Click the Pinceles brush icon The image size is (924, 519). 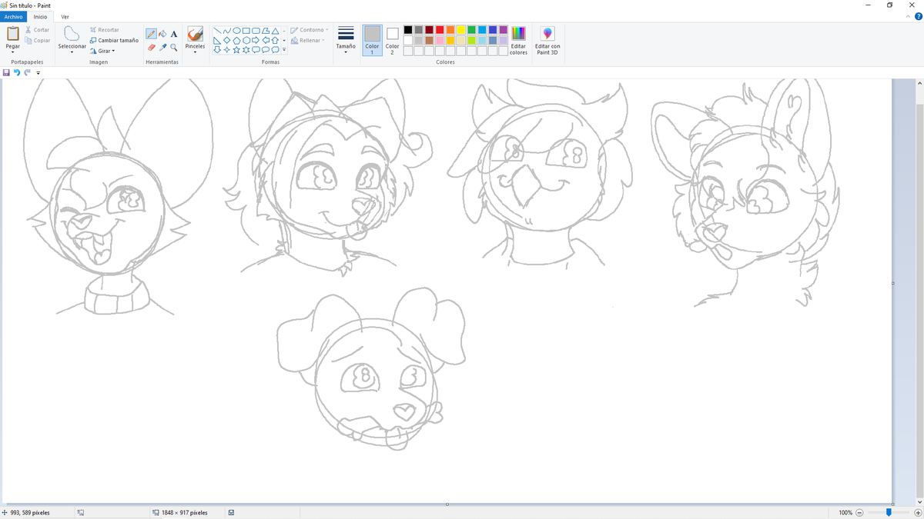(x=196, y=34)
